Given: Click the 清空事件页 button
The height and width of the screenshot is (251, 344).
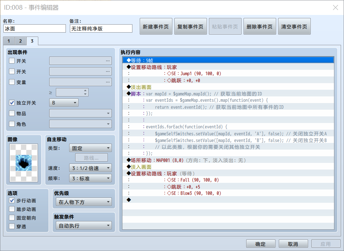Looking at the screenshot, I should pos(294,26).
